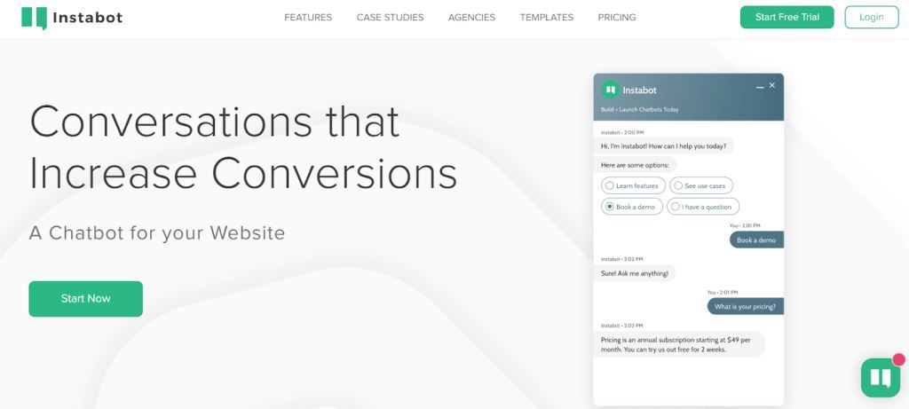The image size is (909, 409).
Task: Click the Instabot logo in header
Action: pos(34,18)
